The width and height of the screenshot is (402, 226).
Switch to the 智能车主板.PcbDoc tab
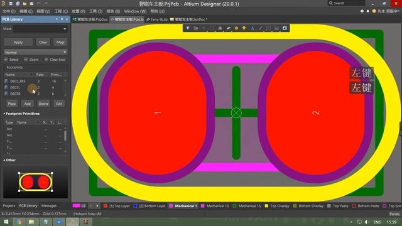90,19
